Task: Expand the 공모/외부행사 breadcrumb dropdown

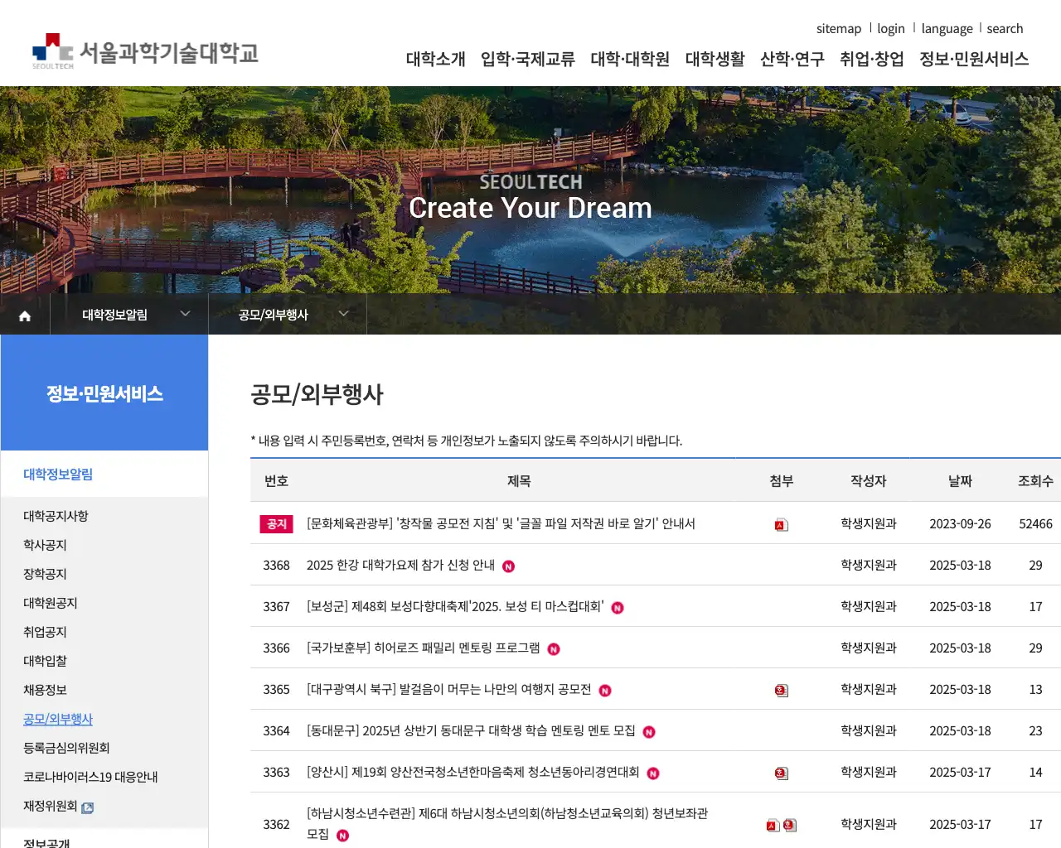Action: click(x=288, y=314)
